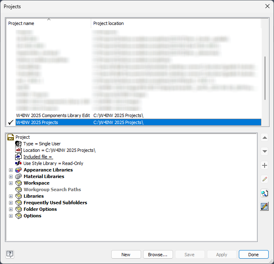Click the project list vertical scrollbar thumb
This screenshot has height=264, width=274.
(265, 78)
